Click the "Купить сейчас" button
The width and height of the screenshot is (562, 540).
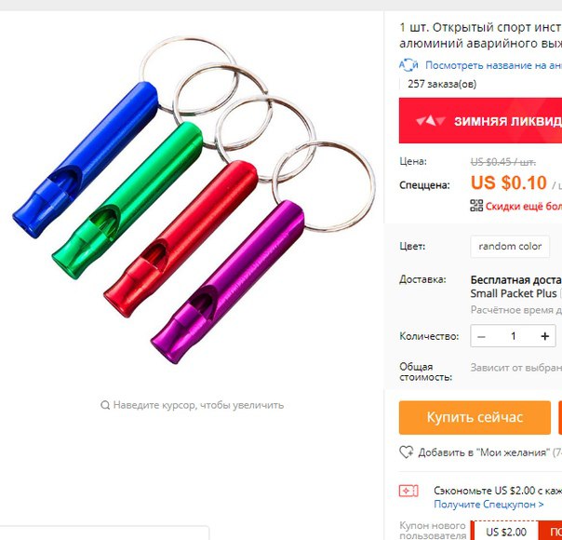tap(475, 417)
